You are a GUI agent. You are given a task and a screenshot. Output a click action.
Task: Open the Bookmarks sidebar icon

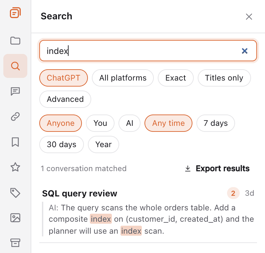click(15, 142)
